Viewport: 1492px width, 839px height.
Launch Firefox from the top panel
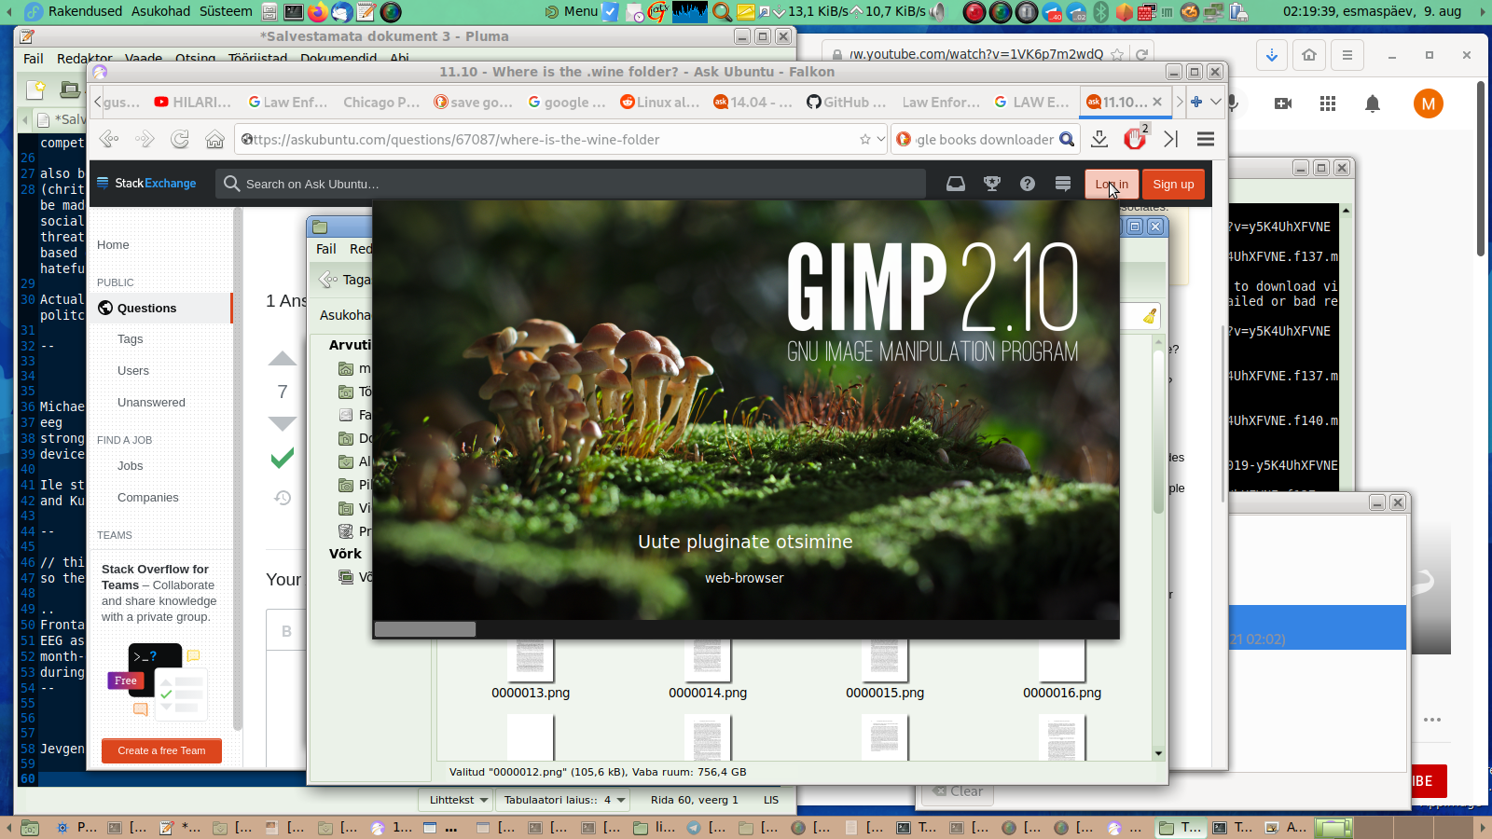point(318,11)
